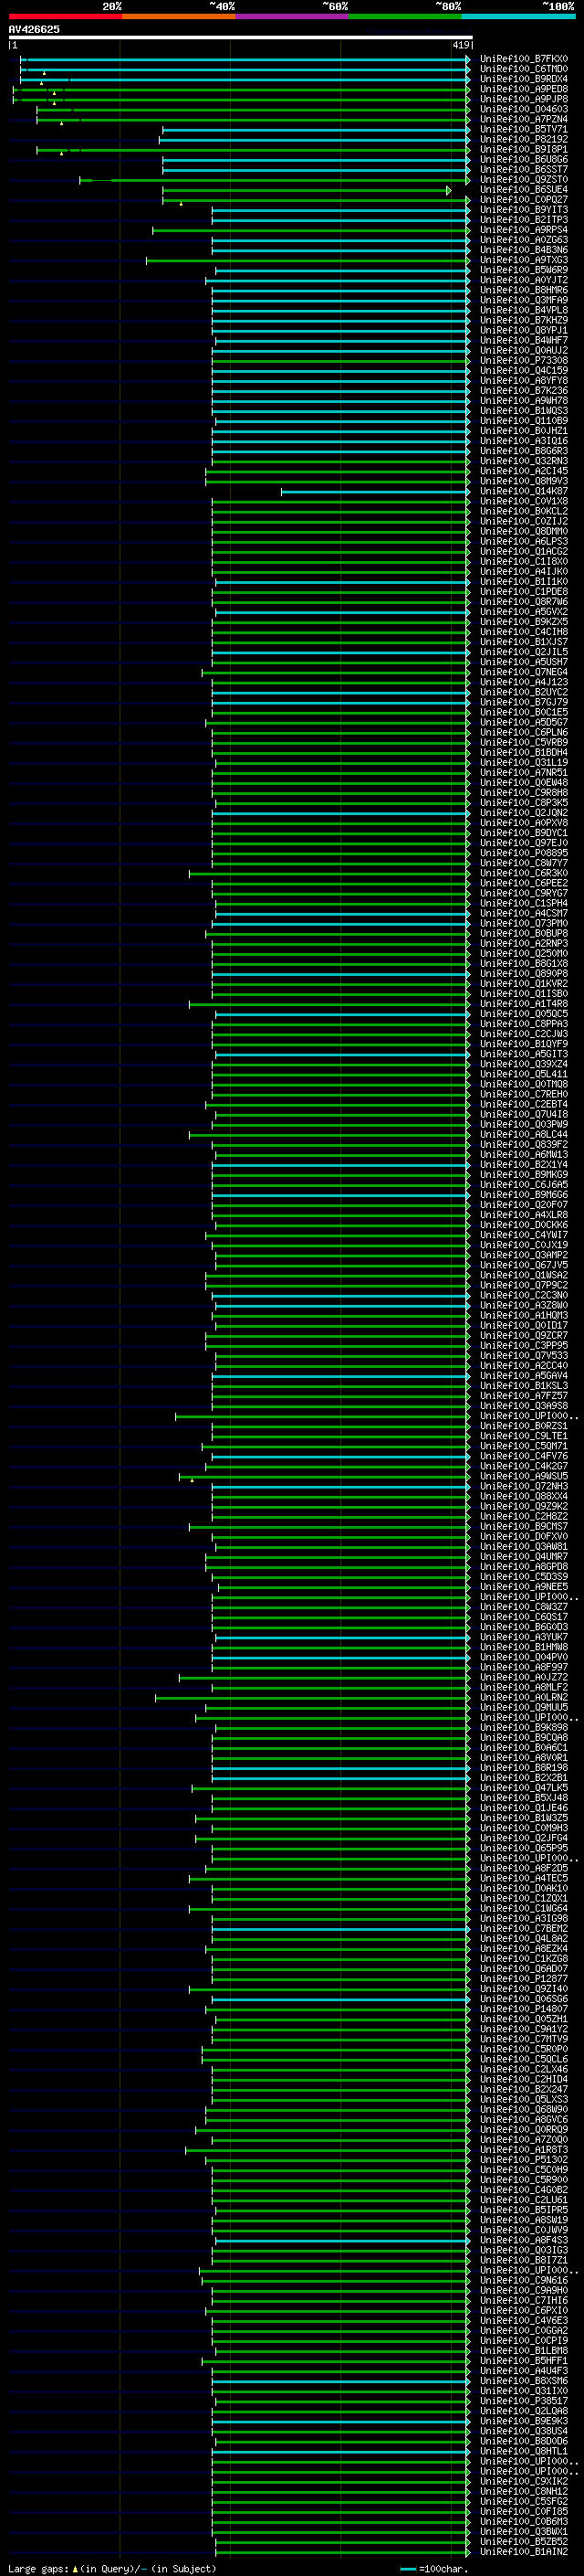Open hit UniRef100_C6TMD0
Screen dimensions: 584x2576
[x=524, y=69]
